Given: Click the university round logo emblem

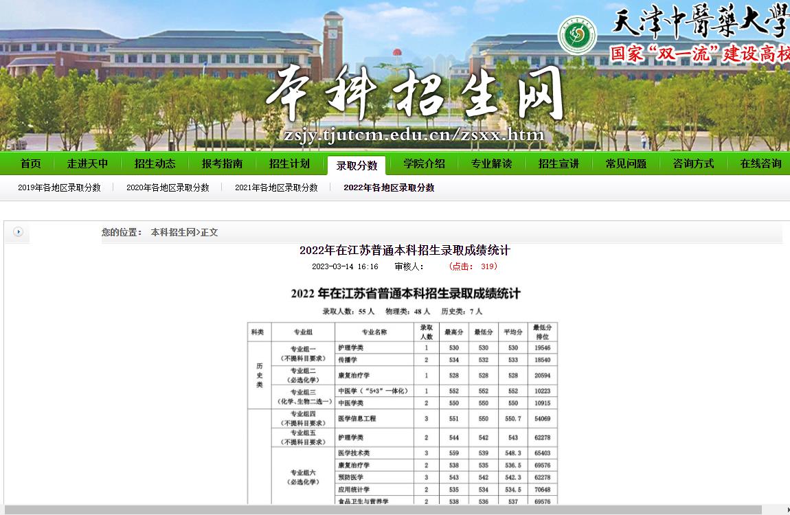Looking at the screenshot, I should click(x=577, y=35).
